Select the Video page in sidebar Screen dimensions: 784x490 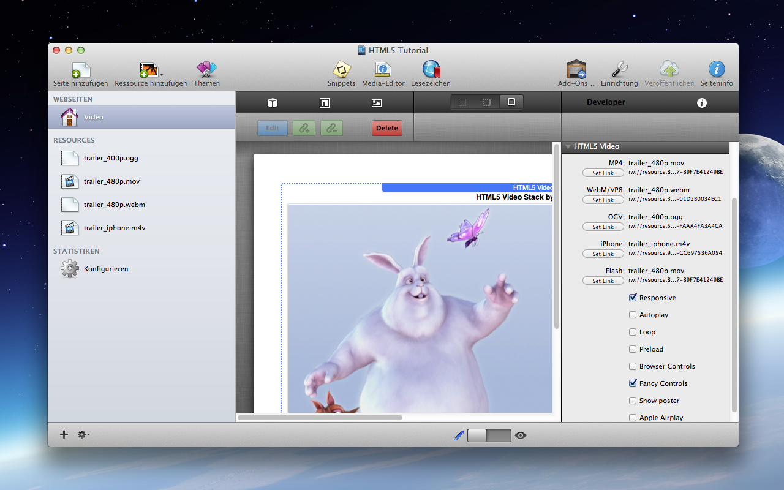[x=141, y=117]
